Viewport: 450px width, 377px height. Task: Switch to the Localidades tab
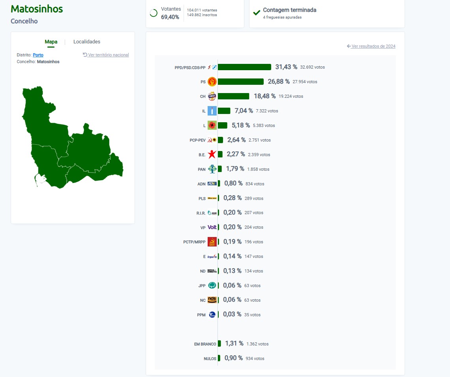[87, 41]
